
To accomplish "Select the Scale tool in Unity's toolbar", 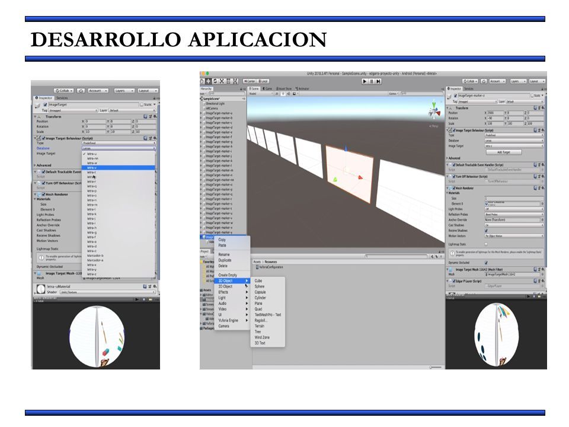I will (x=222, y=81).
